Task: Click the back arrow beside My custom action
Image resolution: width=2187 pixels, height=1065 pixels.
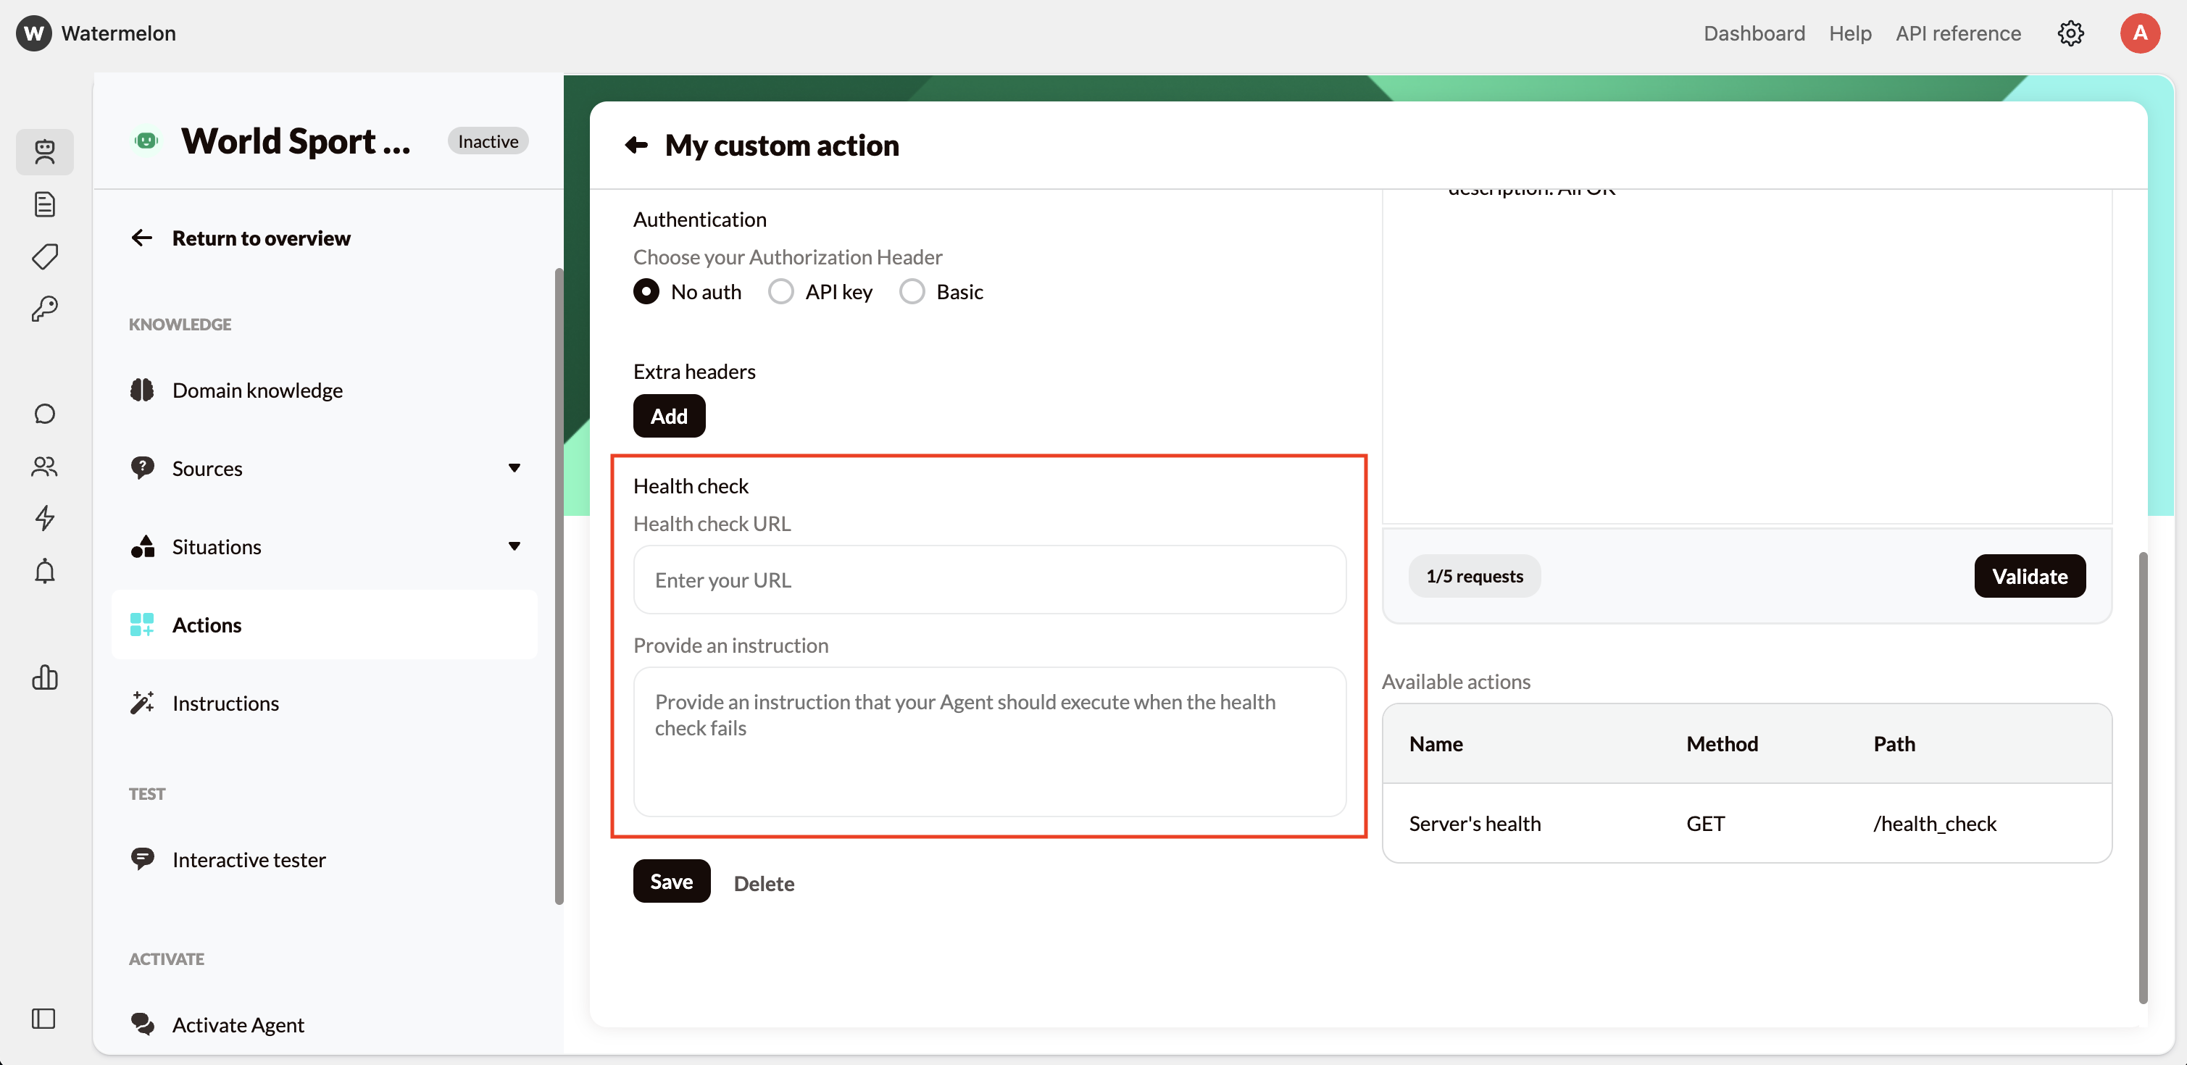Action: coord(636,145)
